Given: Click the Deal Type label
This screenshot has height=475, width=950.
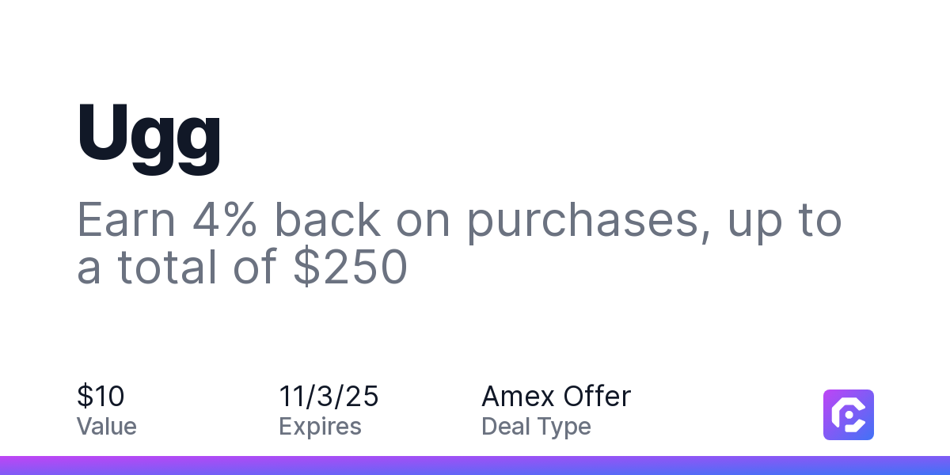Looking at the screenshot, I should [537, 427].
